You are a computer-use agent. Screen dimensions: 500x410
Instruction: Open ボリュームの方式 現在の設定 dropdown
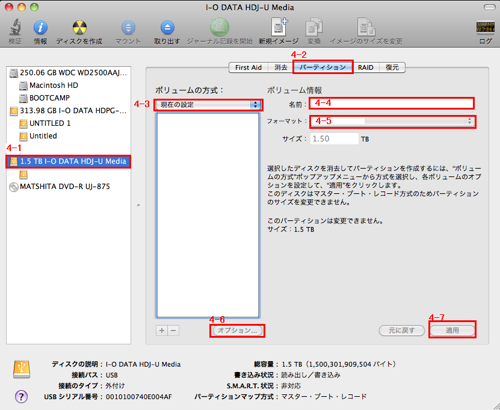tap(208, 104)
